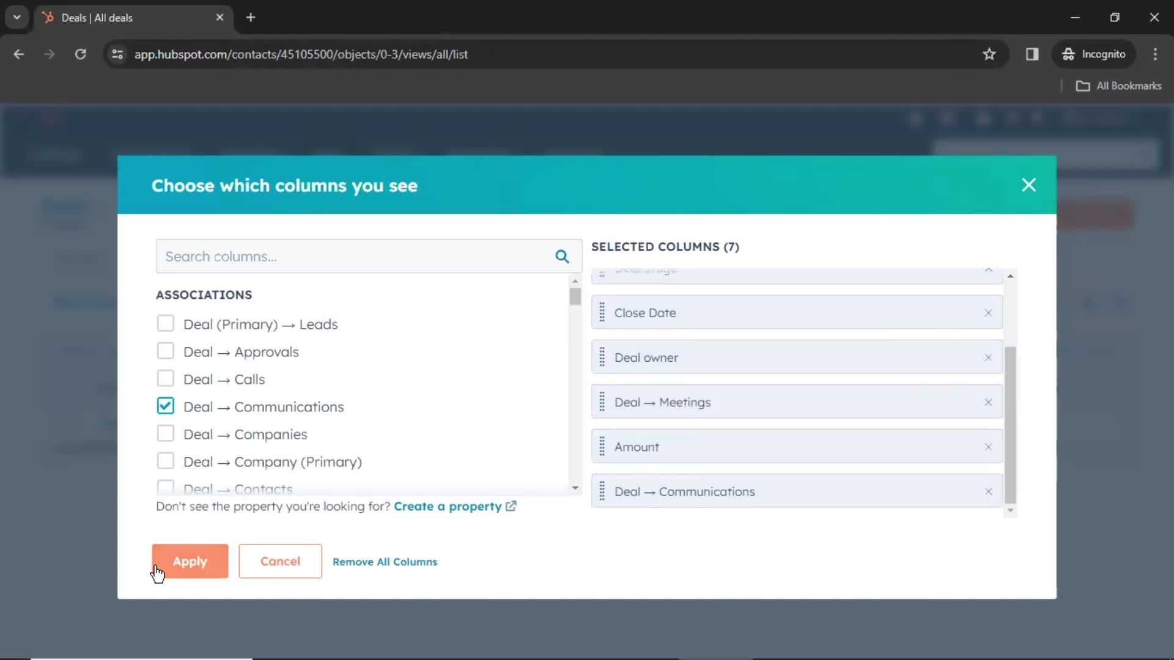
Task: Grab the drag handle for Deal → Meetings
Action: coord(602,402)
